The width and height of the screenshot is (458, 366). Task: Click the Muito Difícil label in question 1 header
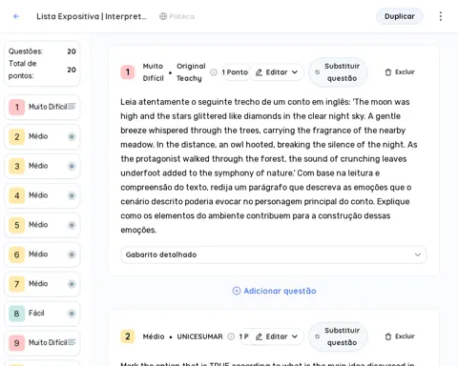pos(153,72)
